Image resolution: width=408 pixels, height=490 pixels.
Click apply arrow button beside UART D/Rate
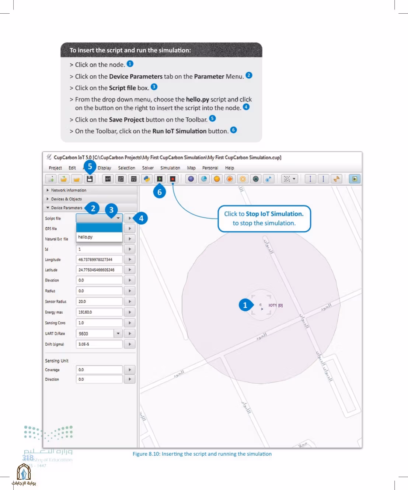coord(130,334)
